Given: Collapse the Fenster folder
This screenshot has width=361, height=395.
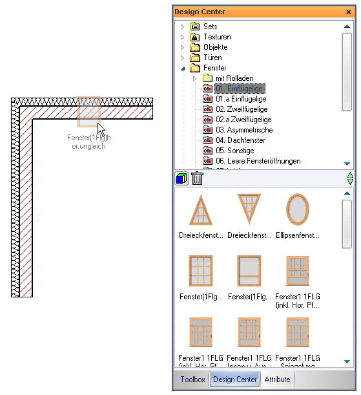Looking at the screenshot, I should [183, 69].
